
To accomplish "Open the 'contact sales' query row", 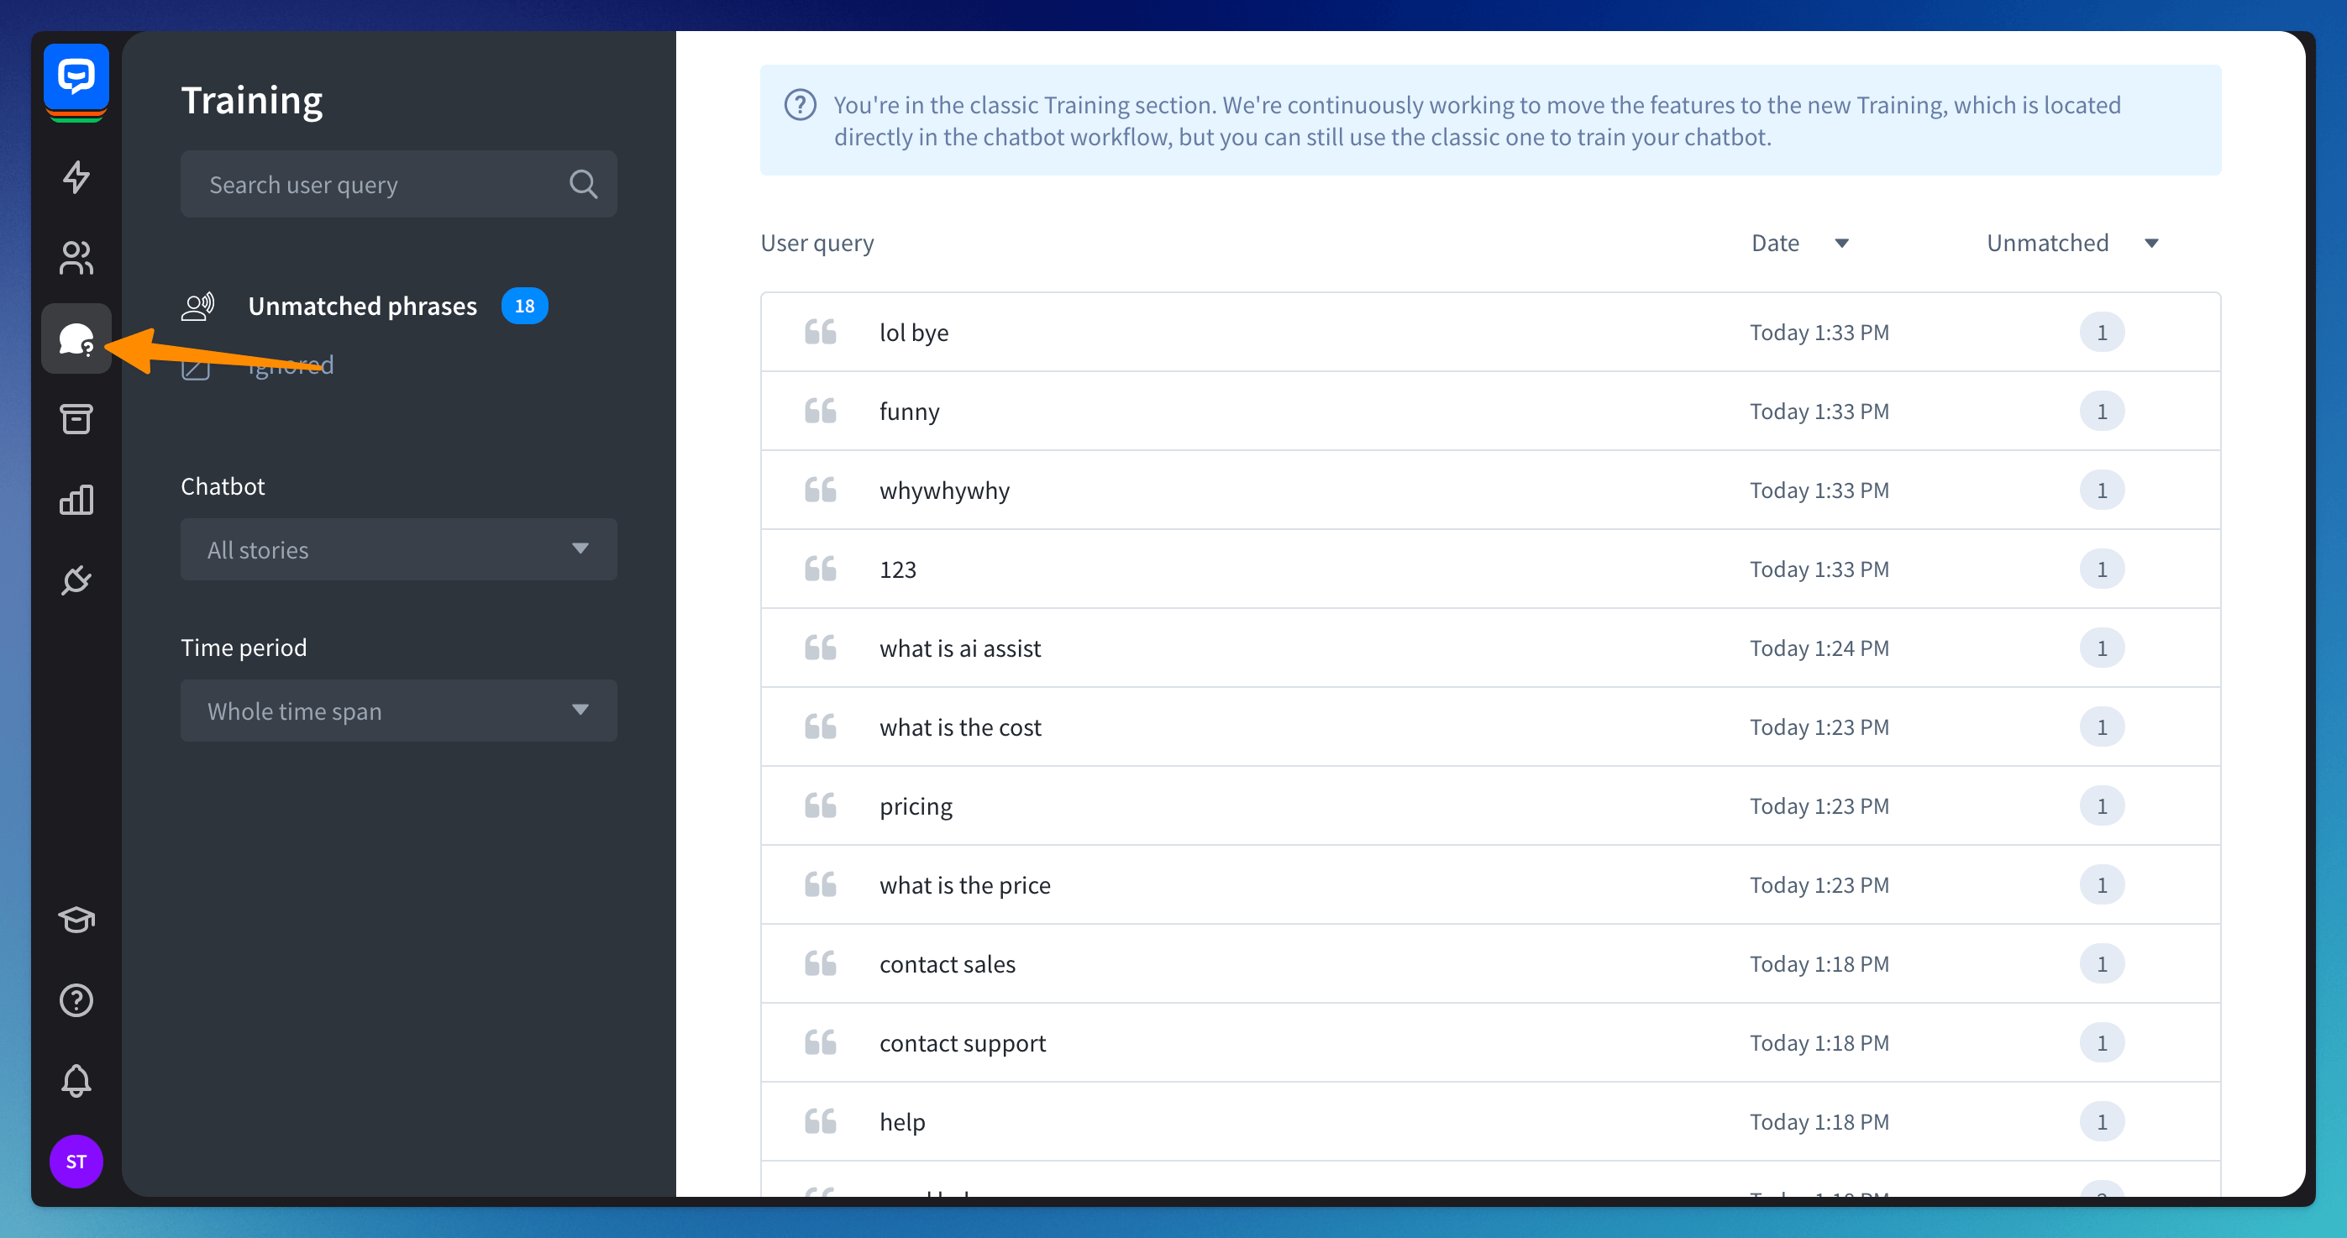I will (x=947, y=964).
